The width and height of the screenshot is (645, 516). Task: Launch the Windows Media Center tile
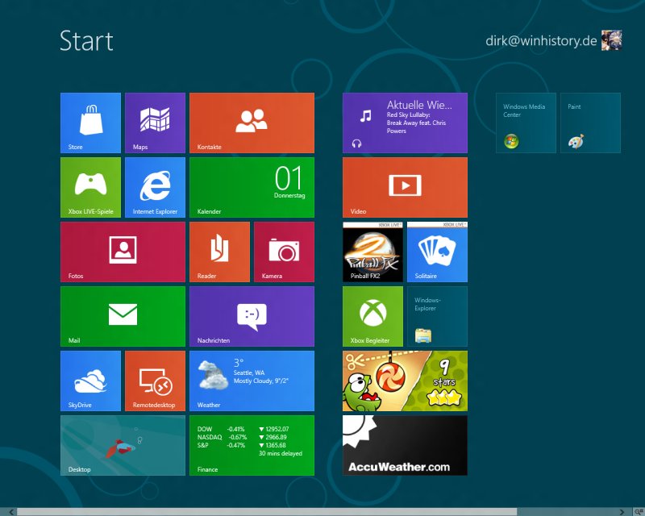(x=526, y=123)
